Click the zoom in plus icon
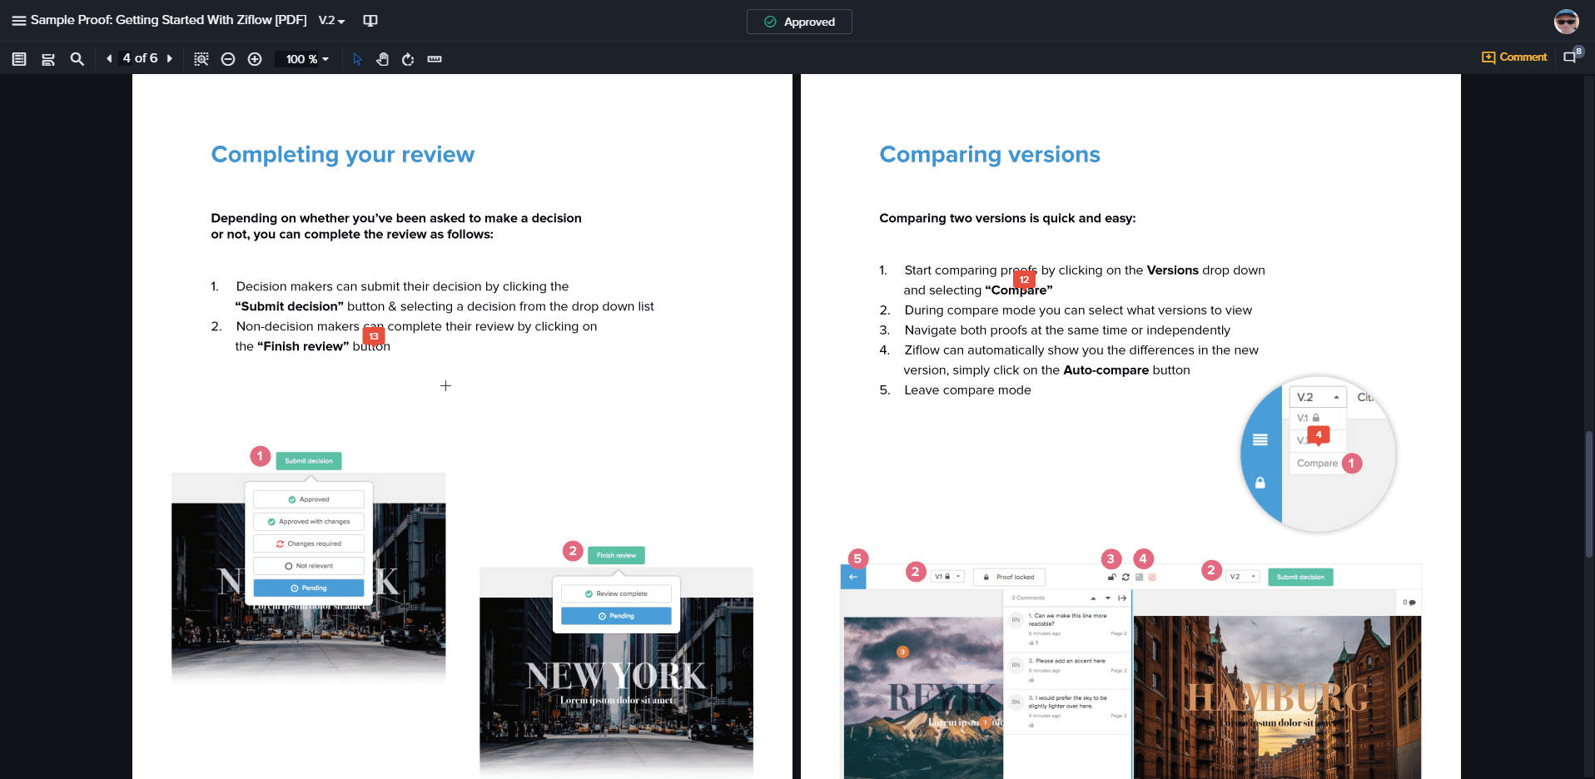The width and height of the screenshot is (1595, 779). (x=255, y=59)
